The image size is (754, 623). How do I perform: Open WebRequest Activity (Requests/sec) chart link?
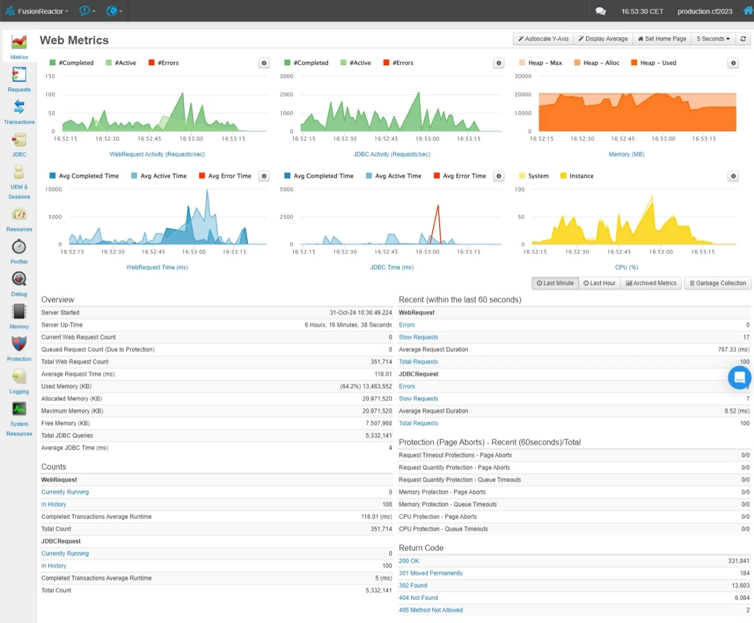[x=157, y=154]
